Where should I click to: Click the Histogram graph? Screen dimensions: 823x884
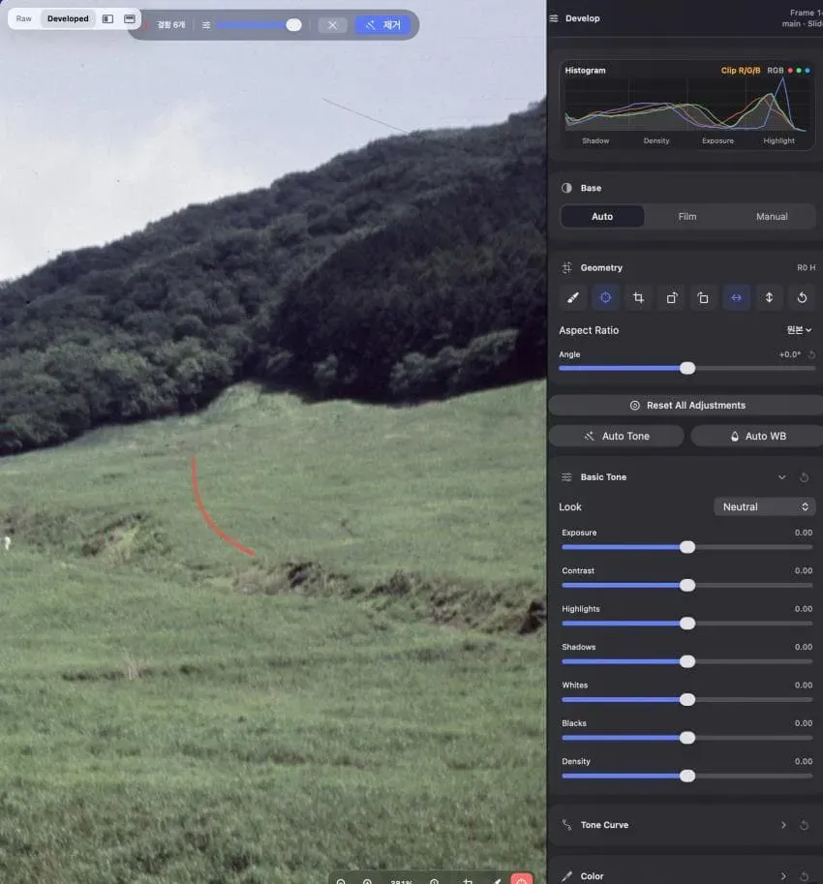[687, 106]
